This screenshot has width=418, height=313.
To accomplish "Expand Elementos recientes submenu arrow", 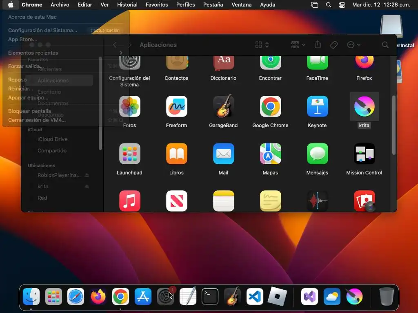I will point(121,53).
